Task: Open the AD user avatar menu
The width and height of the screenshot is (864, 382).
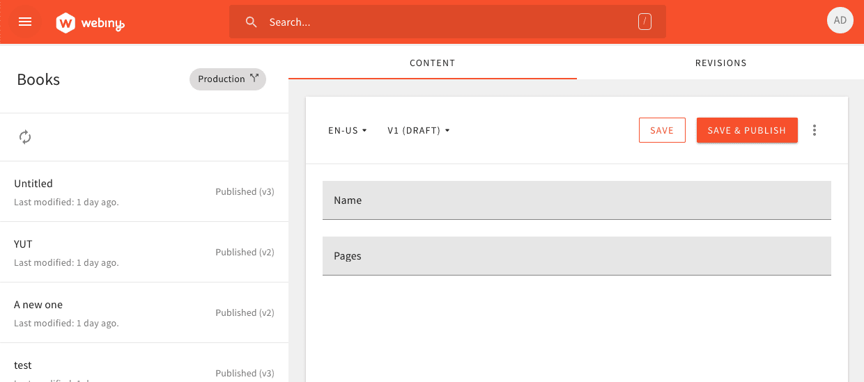Action: tap(840, 20)
